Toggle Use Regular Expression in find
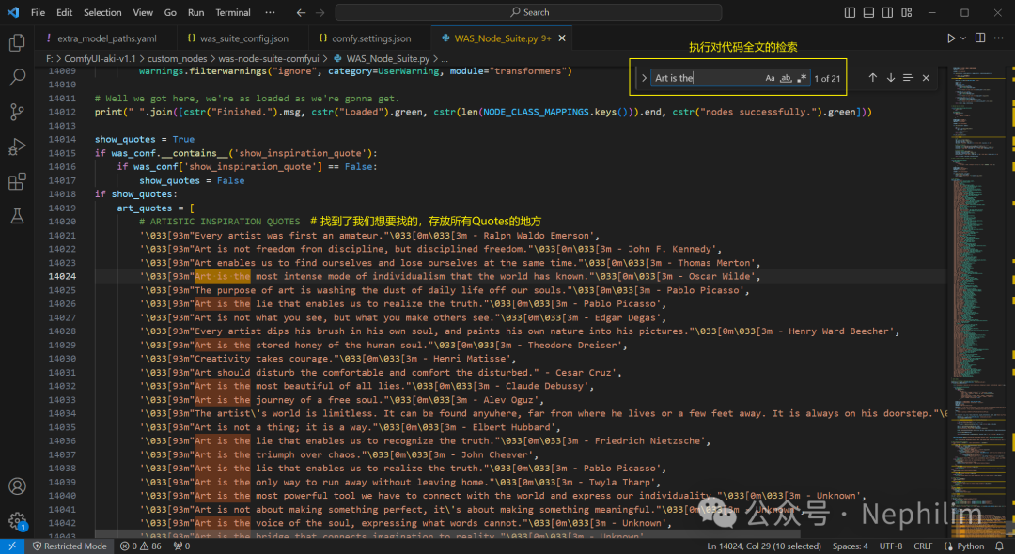Screen dimensions: 1015x554 [802, 78]
